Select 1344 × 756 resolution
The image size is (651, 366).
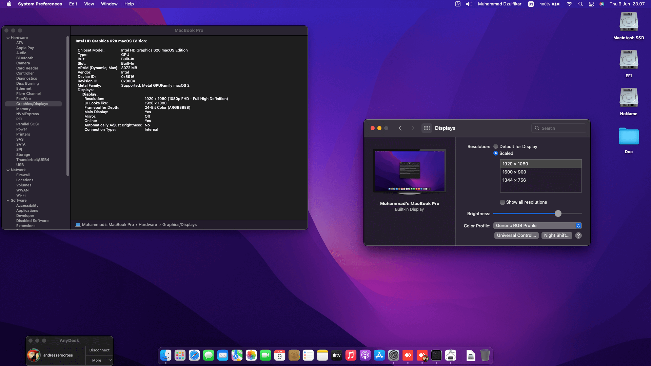point(541,180)
